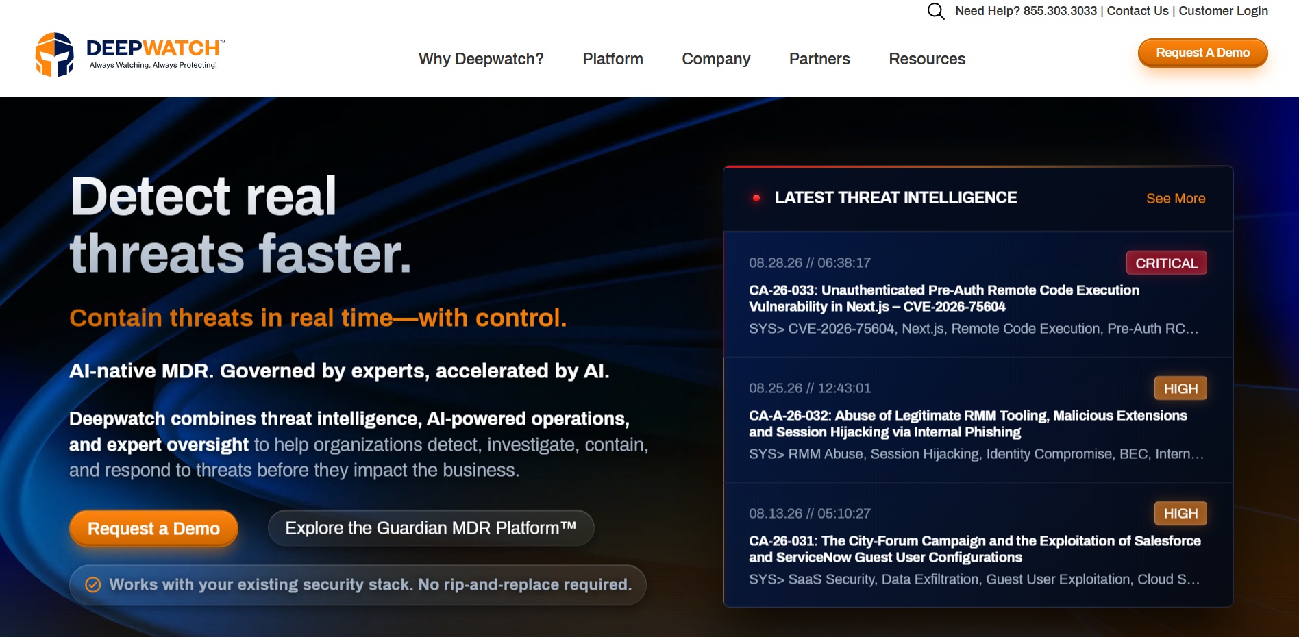Click the timestamp 08.25.26 // 12:43:01
Image resolution: width=1299 pixels, height=637 pixels.
810,388
